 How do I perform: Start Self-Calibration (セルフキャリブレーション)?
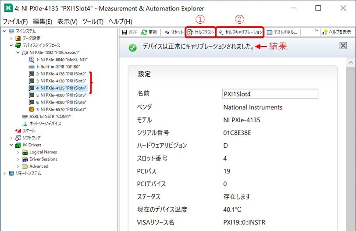[x=241, y=32]
